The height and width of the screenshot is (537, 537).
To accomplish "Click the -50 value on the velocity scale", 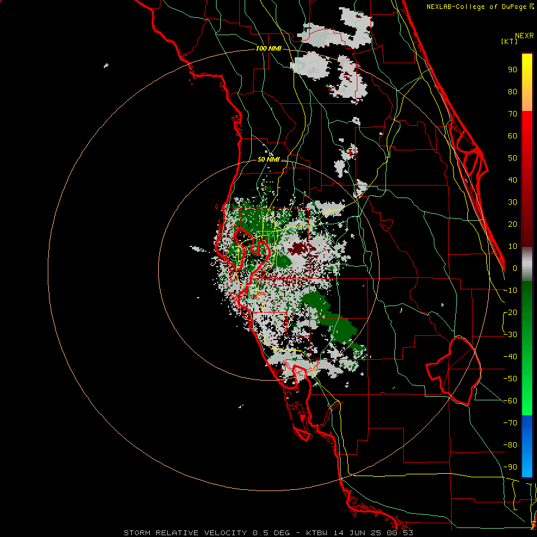I will [x=510, y=379].
